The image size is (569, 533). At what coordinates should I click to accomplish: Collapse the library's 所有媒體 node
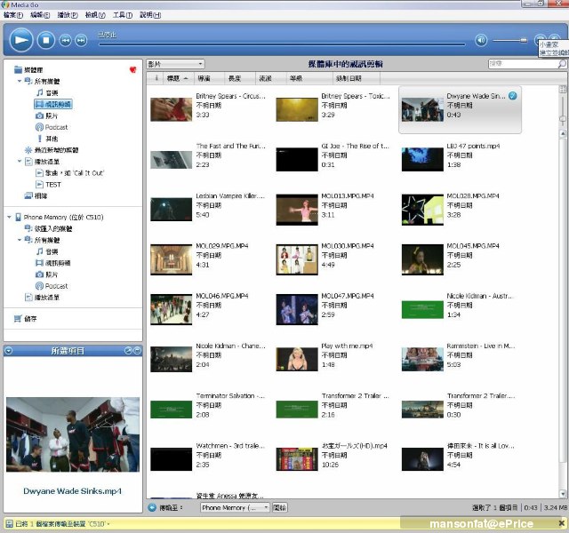click(20, 81)
